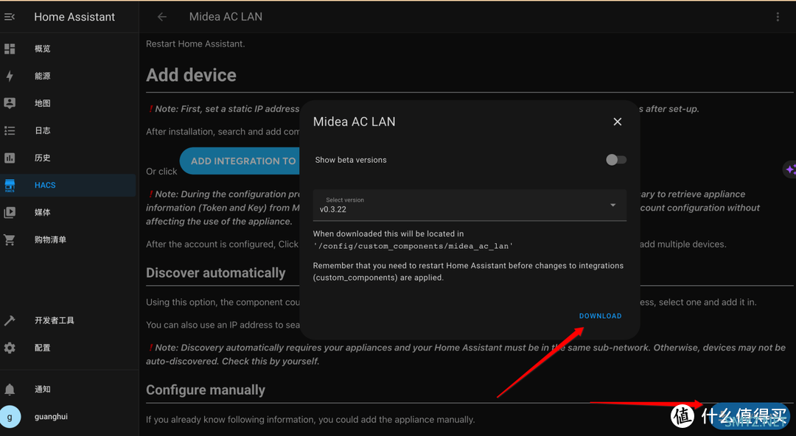This screenshot has height=436, width=796.
Task: Click the DOWNLOAD button
Action: pyautogui.click(x=600, y=316)
